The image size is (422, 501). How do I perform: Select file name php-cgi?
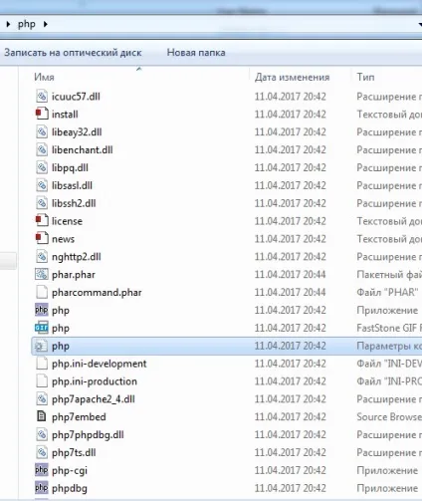[70, 471]
